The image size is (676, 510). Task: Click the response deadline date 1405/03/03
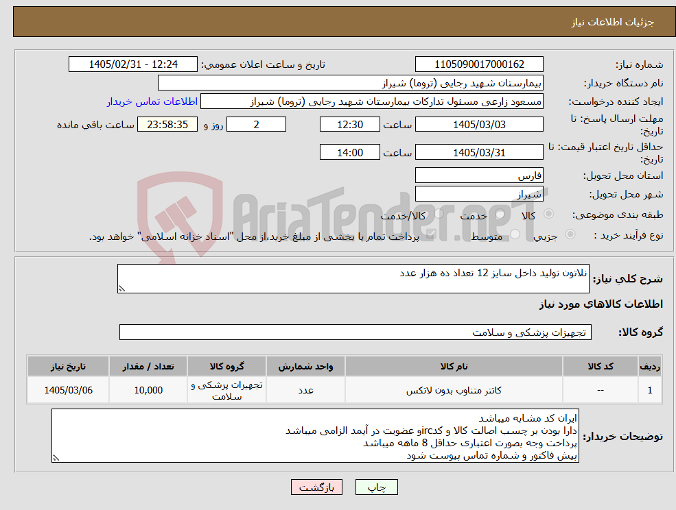click(479, 125)
